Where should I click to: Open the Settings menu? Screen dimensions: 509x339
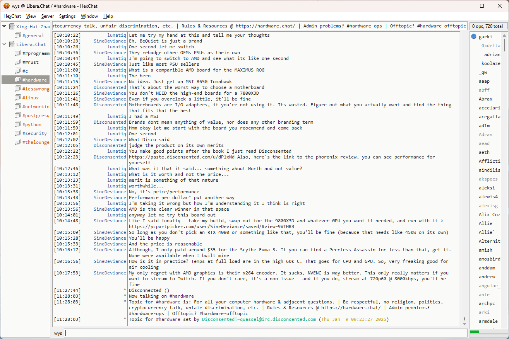point(67,16)
